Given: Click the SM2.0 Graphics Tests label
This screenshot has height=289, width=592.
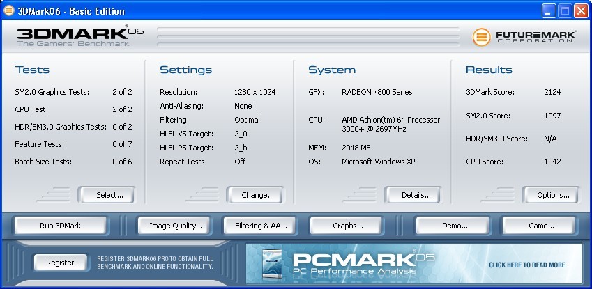Looking at the screenshot, I should click(52, 92).
